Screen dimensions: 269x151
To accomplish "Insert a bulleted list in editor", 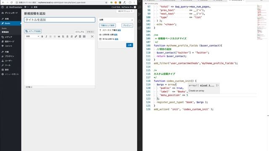I will (x=50, y=36).
